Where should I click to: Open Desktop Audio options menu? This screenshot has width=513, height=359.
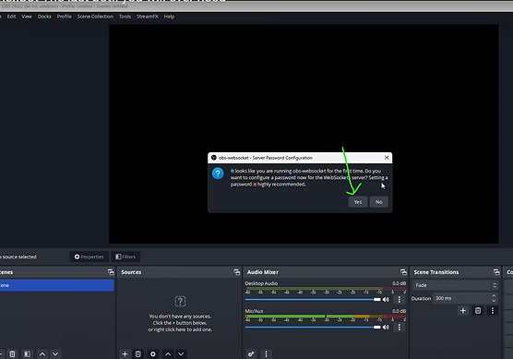[x=400, y=299]
